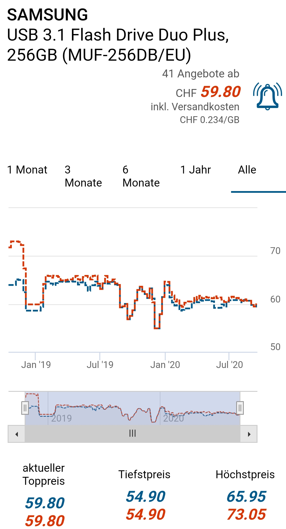Click the Samsung product title
The height and width of the screenshot is (529, 286).
118,35
